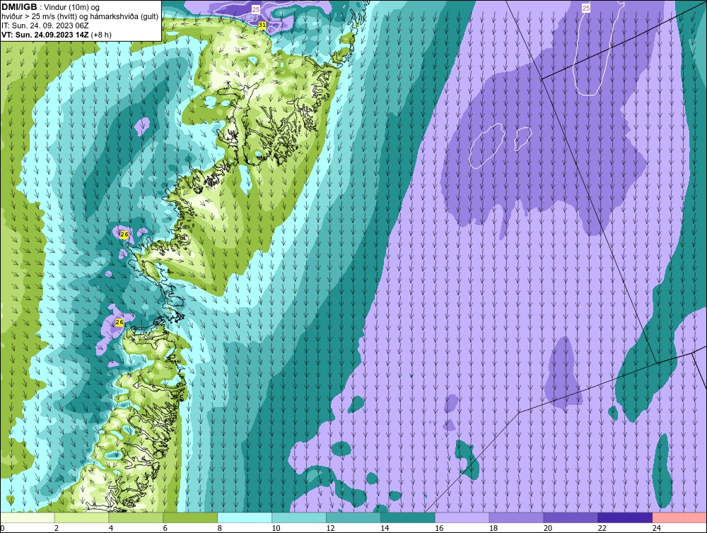
Task: Pick the 10–12 m/s legend swatch
Action: [x=299, y=517]
